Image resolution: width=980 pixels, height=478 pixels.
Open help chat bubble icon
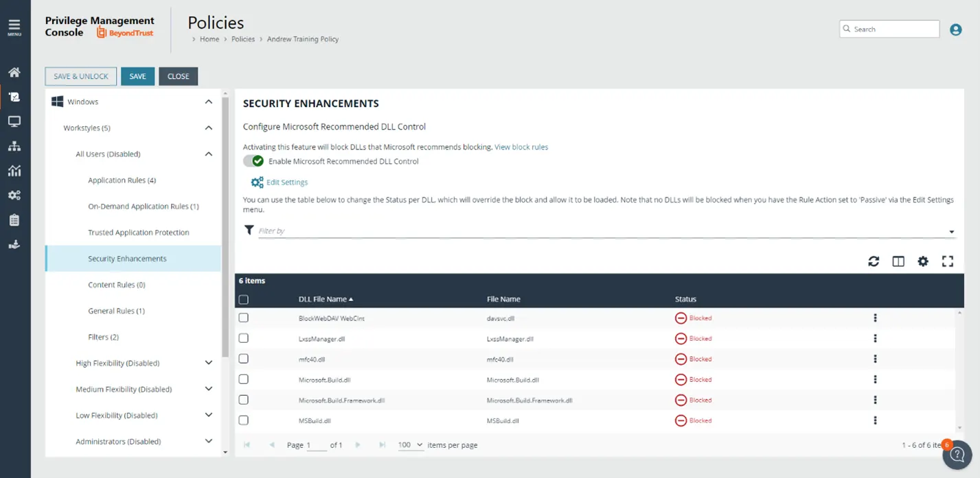point(957,455)
